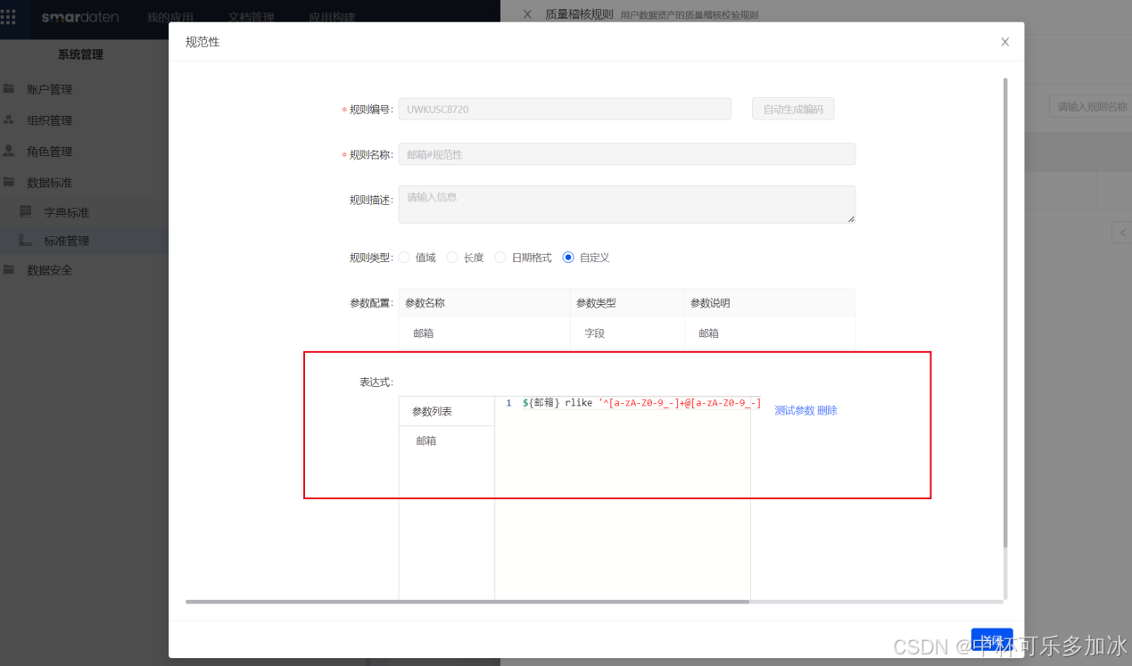The image size is (1132, 666).
Task: Click the 角色管理 person icon
Action: pyautogui.click(x=9, y=151)
